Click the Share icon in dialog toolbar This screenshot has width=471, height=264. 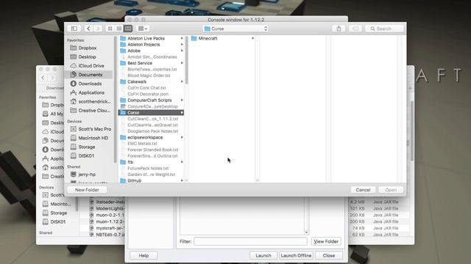click(339, 29)
